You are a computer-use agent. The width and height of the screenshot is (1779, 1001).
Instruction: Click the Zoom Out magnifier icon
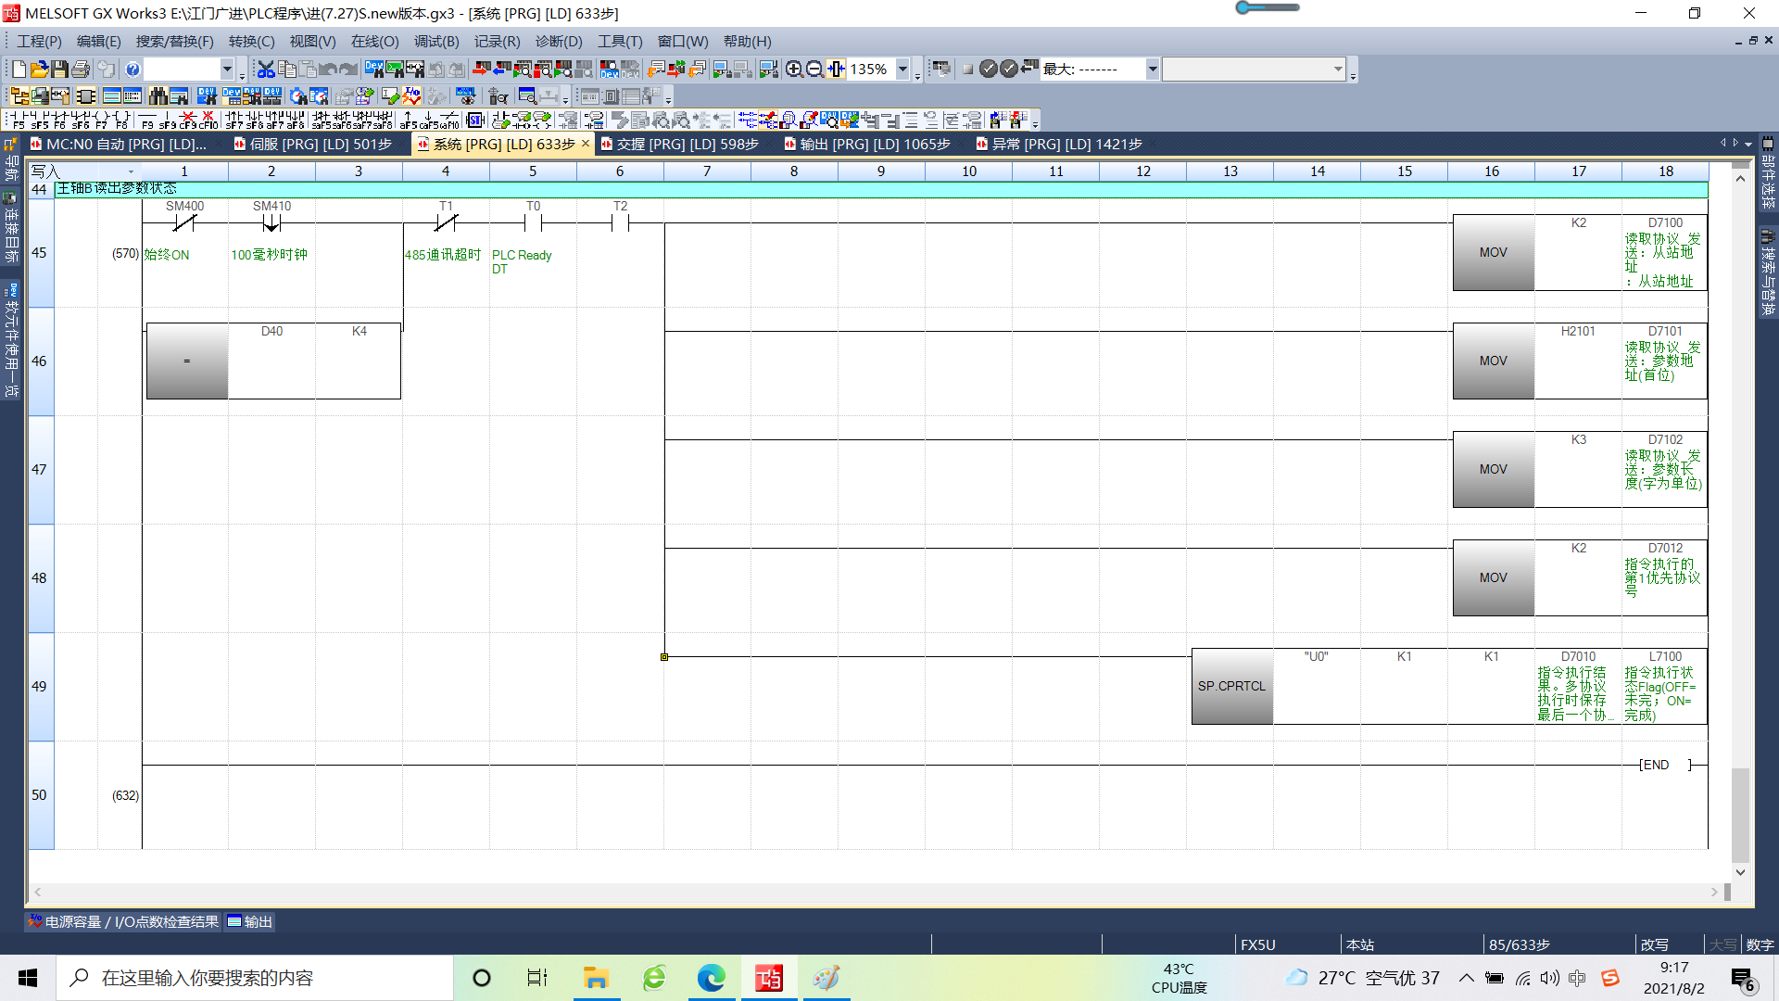[x=814, y=70]
